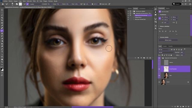Create new action set folder icon
The image size is (192, 108).
[144, 58]
